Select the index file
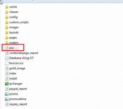 coord(11,73)
